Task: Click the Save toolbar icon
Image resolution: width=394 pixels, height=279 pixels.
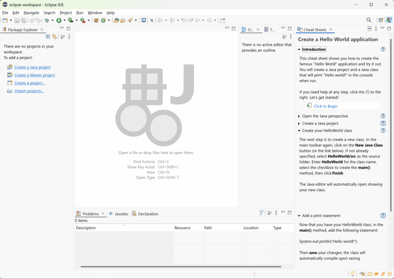Action: [17, 20]
